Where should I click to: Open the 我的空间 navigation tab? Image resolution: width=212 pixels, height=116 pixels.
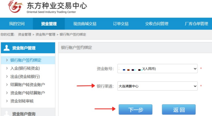[x=17, y=24]
